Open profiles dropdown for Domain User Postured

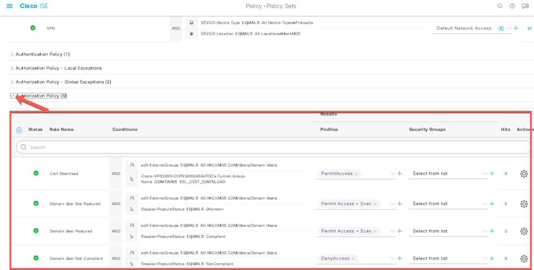click(392, 231)
